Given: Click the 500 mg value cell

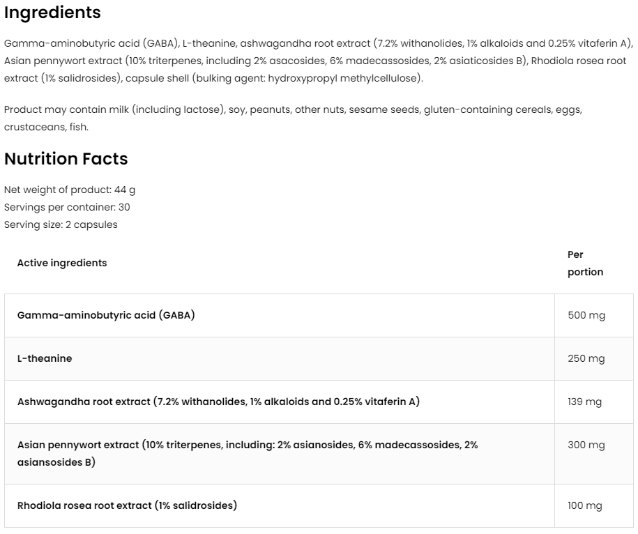Looking at the screenshot, I should point(586,315).
